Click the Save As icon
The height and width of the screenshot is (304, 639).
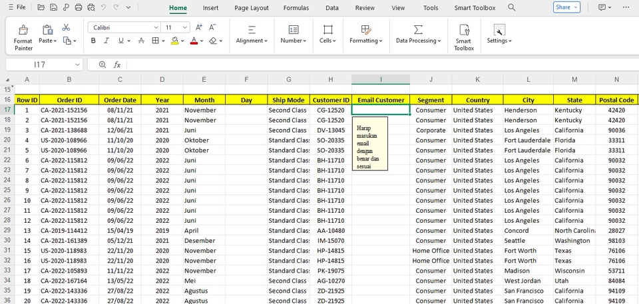tap(66, 7)
